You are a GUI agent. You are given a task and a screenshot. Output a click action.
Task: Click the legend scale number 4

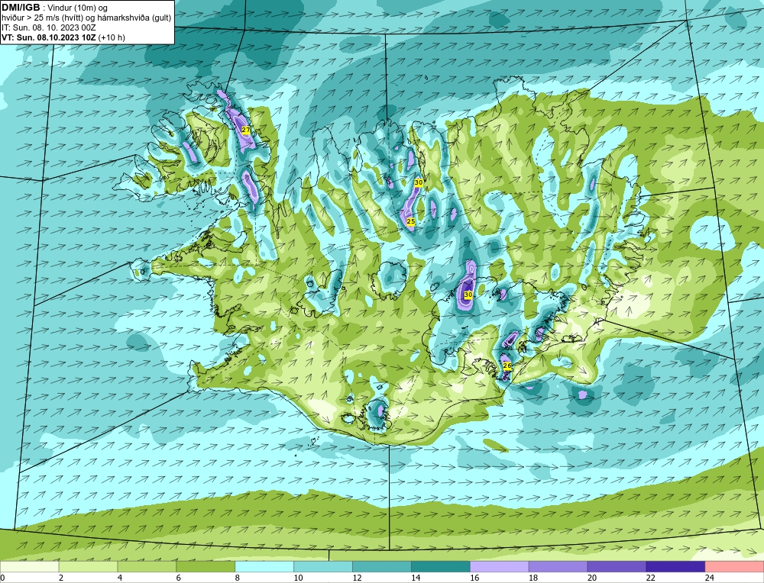(120, 578)
